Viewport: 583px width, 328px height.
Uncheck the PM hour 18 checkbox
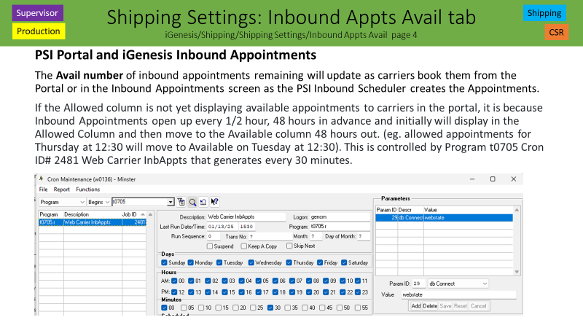(x=275, y=292)
